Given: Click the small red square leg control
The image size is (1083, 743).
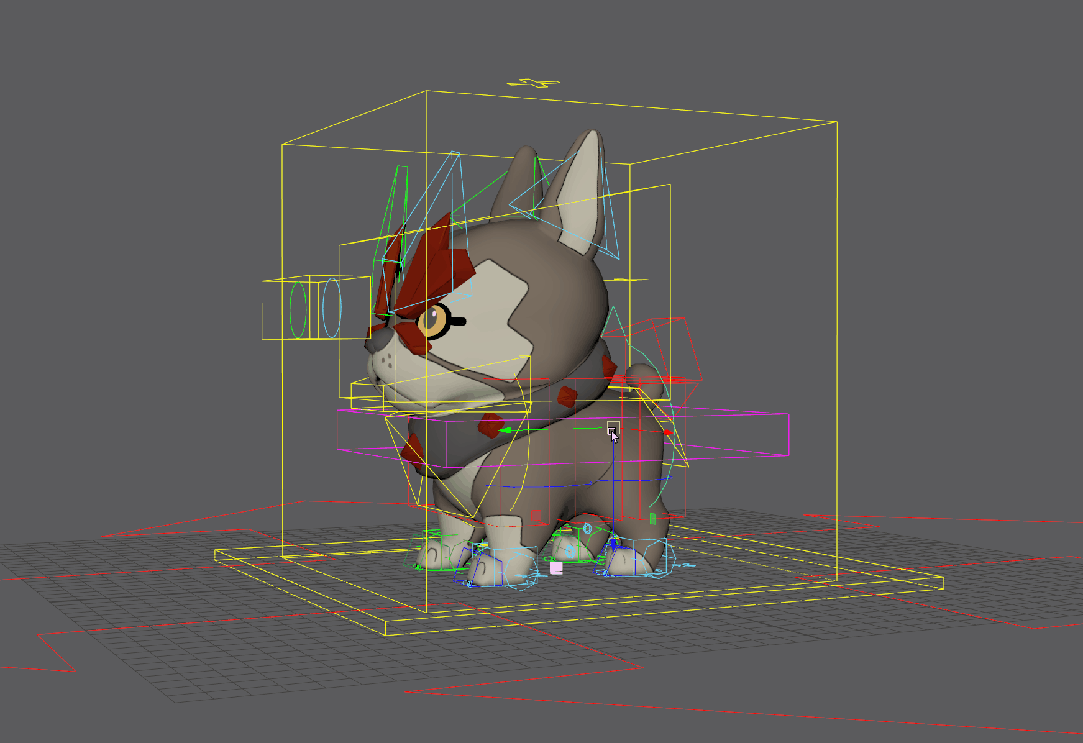Looking at the screenshot, I should click(537, 516).
